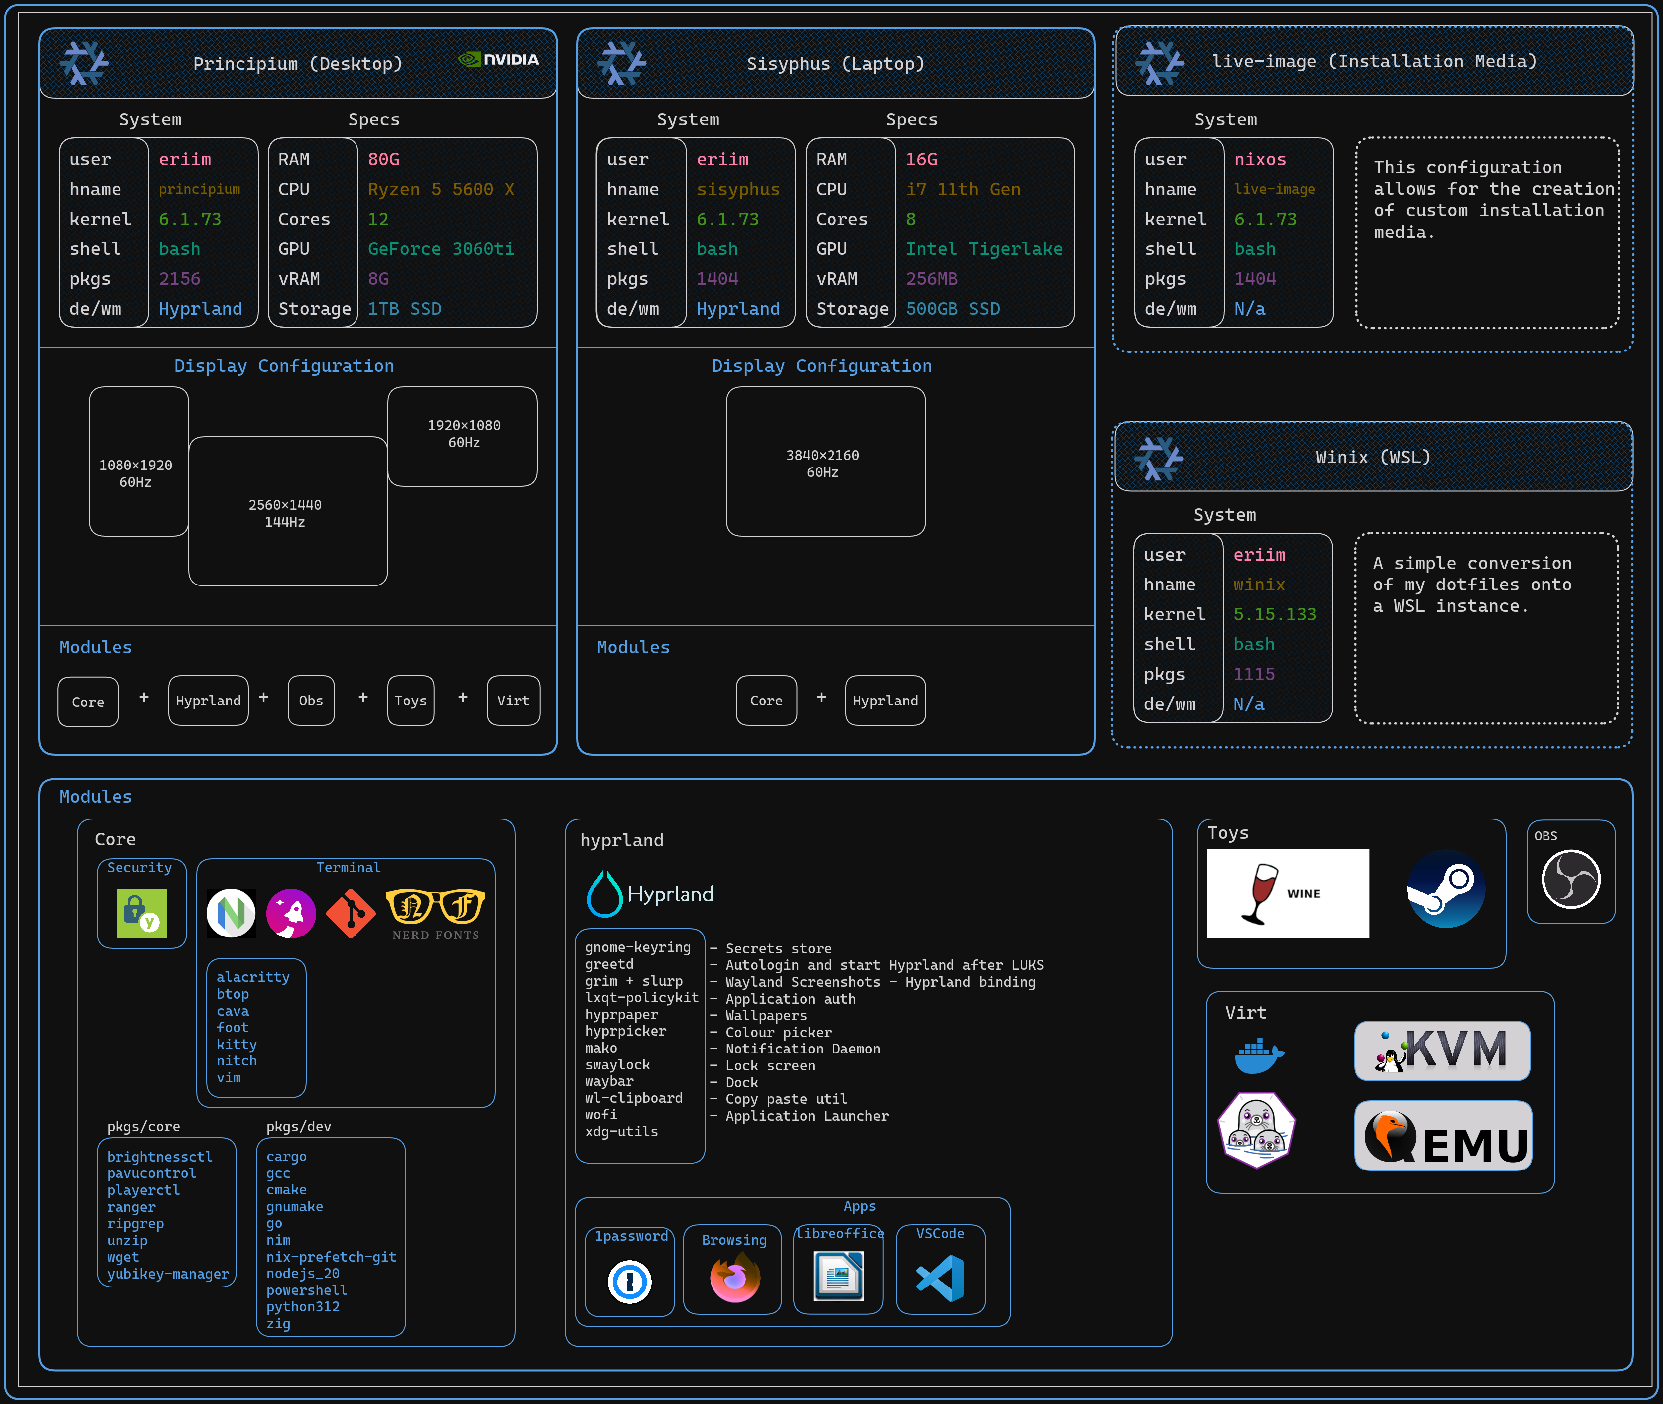Click the Git logo icon
1663x1404 pixels.
(350, 915)
